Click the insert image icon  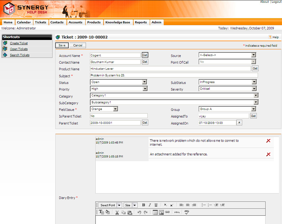click(161, 212)
